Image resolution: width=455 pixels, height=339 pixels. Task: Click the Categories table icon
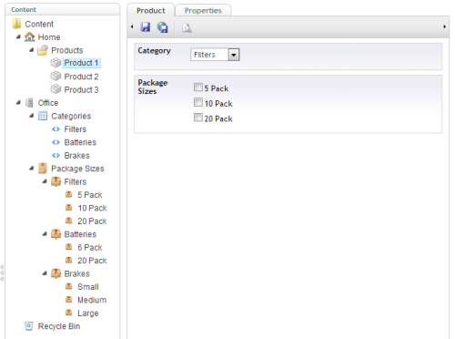pyautogui.click(x=43, y=116)
